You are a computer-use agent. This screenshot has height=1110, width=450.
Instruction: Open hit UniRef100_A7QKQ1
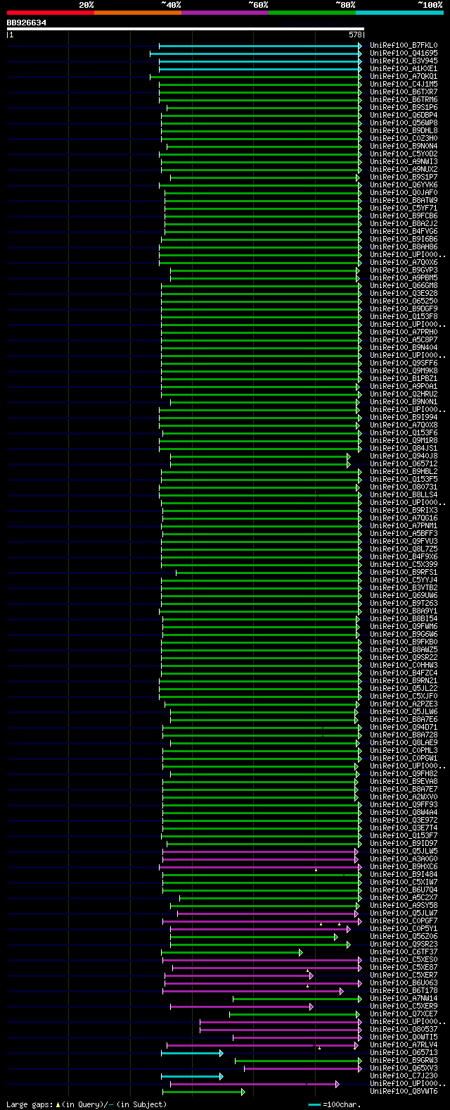tap(404, 77)
